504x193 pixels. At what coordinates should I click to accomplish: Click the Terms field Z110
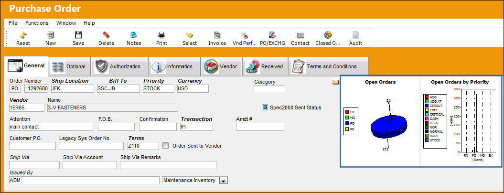point(143,146)
